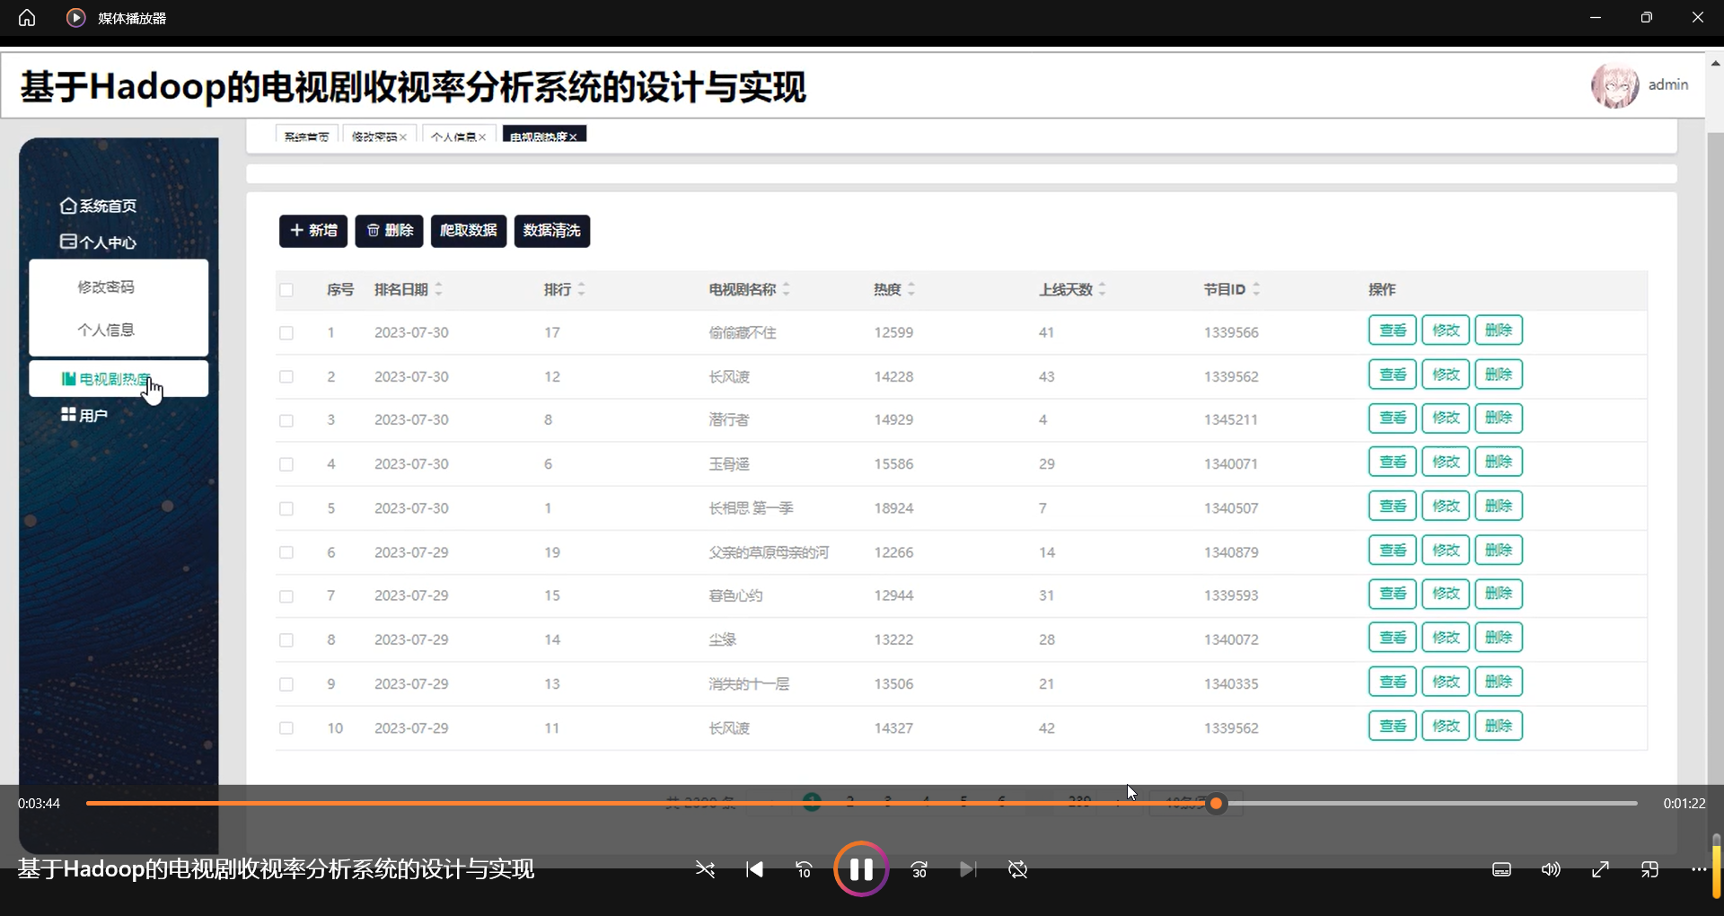Toggle shuffle in the media player
Viewport: 1724px width, 916px height.
click(705, 869)
